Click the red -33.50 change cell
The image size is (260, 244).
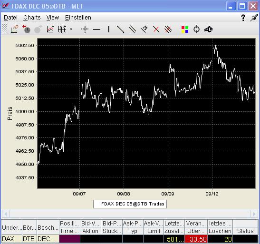click(196, 239)
